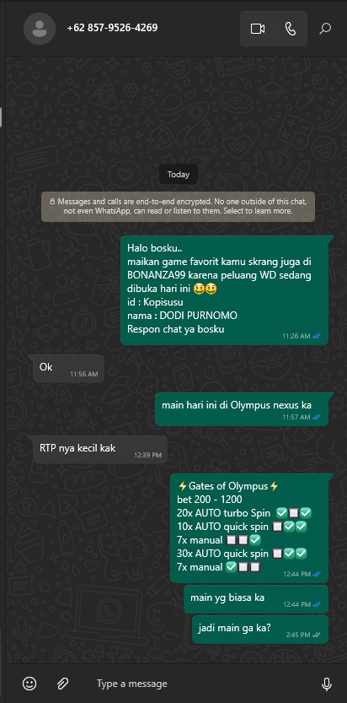
Task: Click the 'RTP nya kecil kak' message
Action: tap(100, 449)
